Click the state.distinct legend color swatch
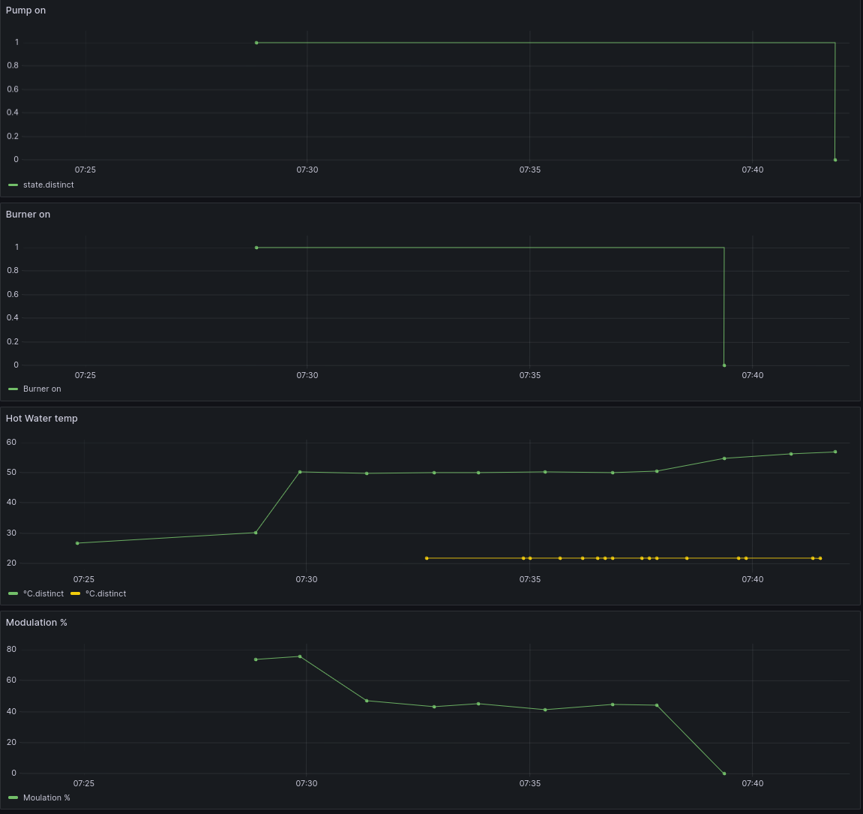The height and width of the screenshot is (814, 863). 13,185
